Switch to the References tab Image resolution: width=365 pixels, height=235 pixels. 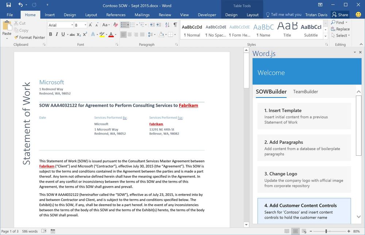116,15
